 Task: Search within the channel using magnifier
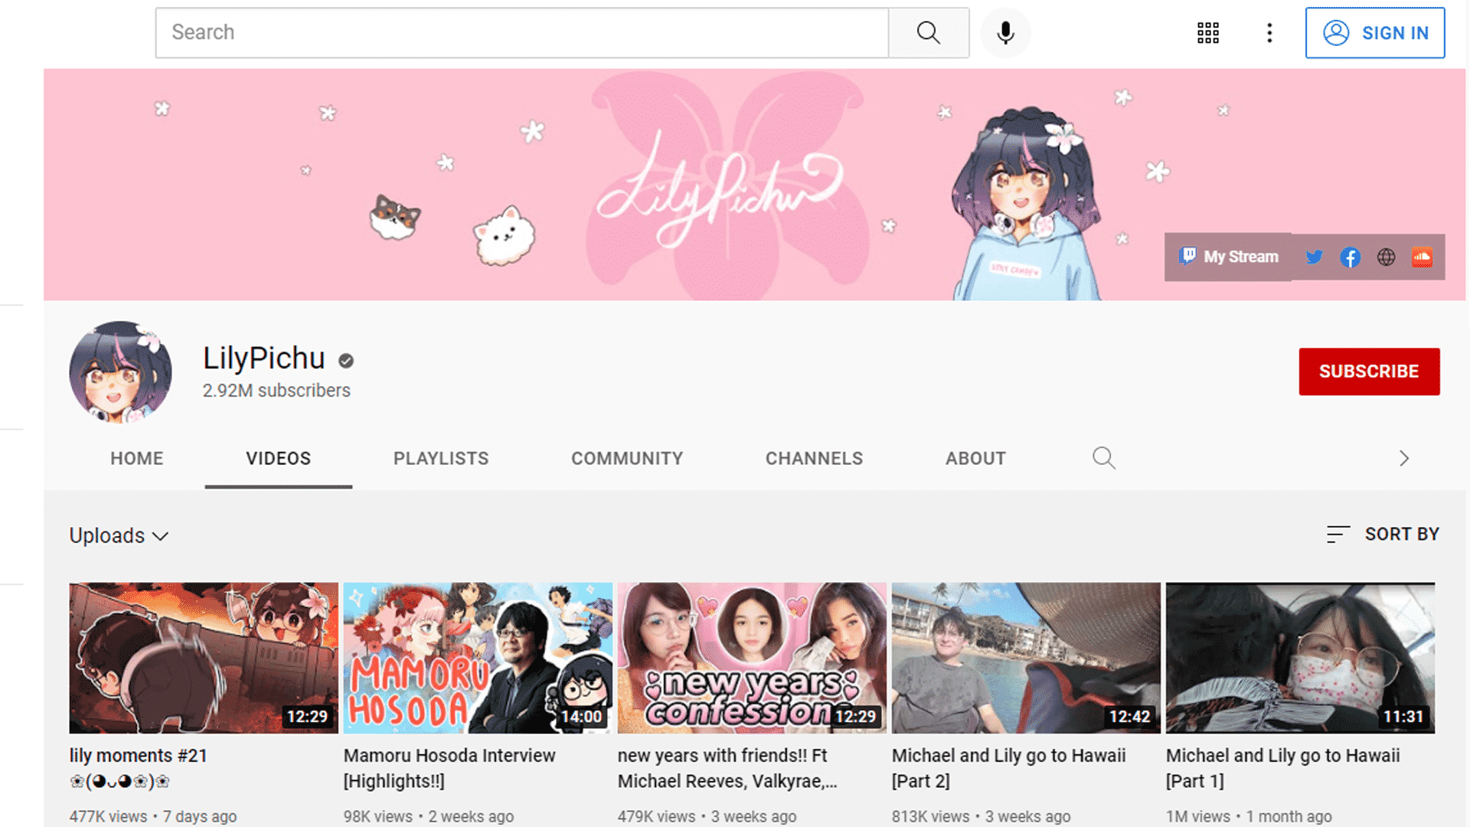tap(1103, 458)
